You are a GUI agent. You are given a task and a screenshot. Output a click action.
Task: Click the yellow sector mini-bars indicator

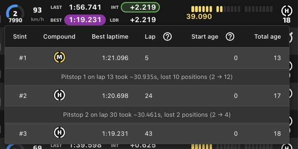[232, 9]
